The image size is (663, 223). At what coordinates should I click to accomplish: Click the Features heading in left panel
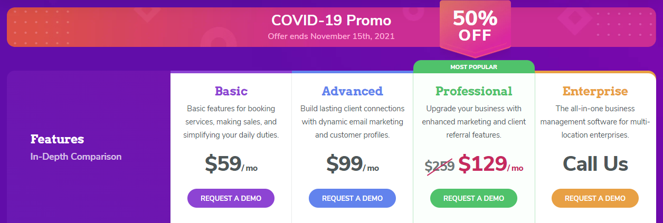click(x=57, y=139)
